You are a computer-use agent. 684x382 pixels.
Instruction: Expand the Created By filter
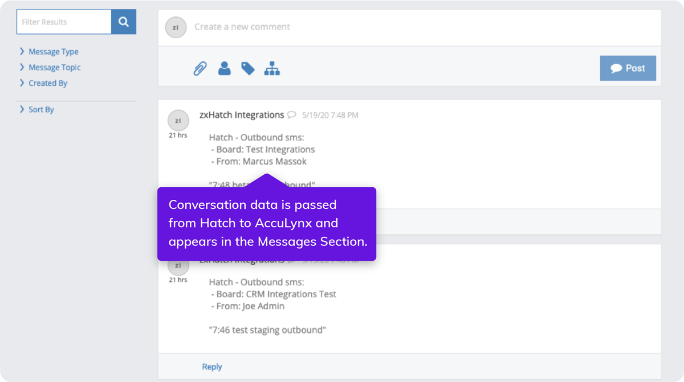[x=47, y=83]
